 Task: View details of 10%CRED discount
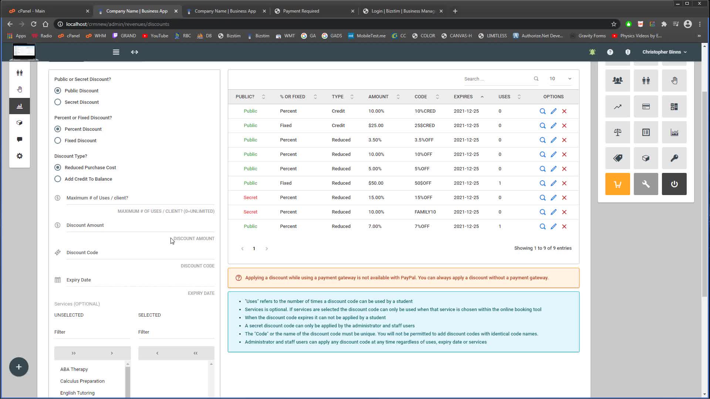(542, 111)
